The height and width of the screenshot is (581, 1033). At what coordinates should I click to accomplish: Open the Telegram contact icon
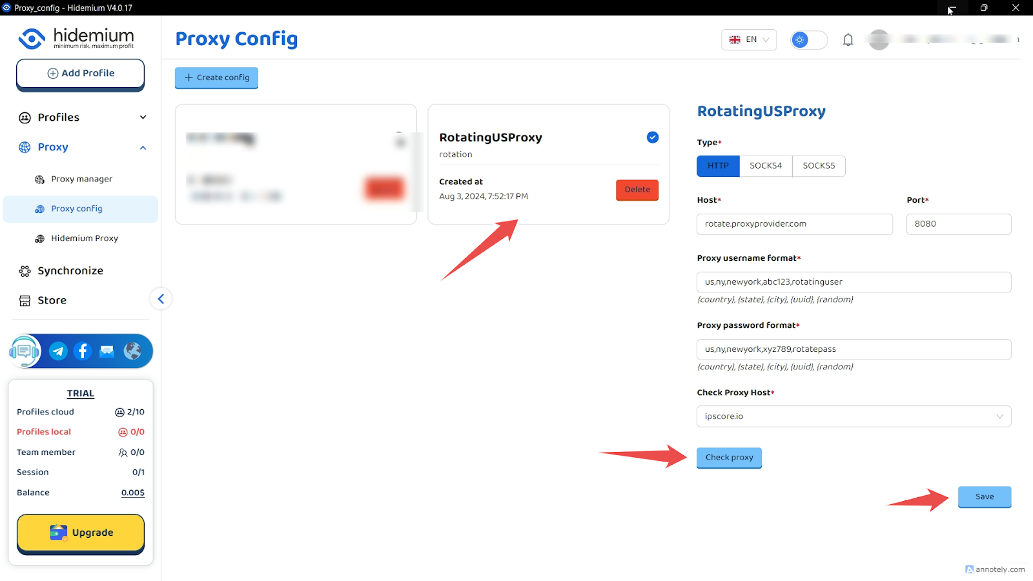pyautogui.click(x=58, y=351)
